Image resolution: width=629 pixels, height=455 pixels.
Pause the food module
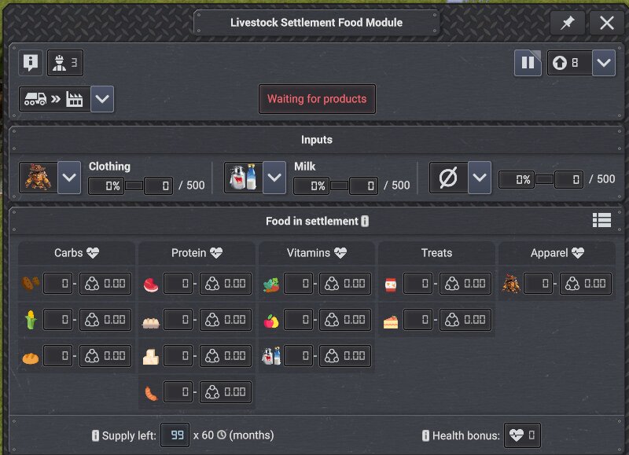pos(528,63)
